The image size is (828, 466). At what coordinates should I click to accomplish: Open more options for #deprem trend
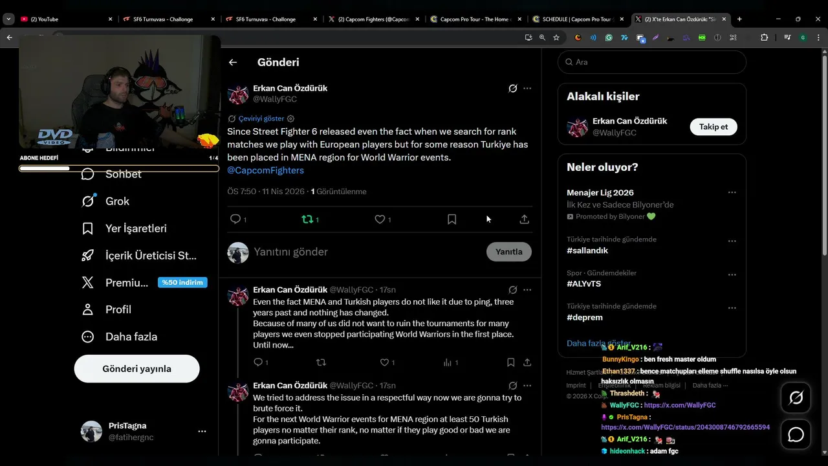(732, 308)
